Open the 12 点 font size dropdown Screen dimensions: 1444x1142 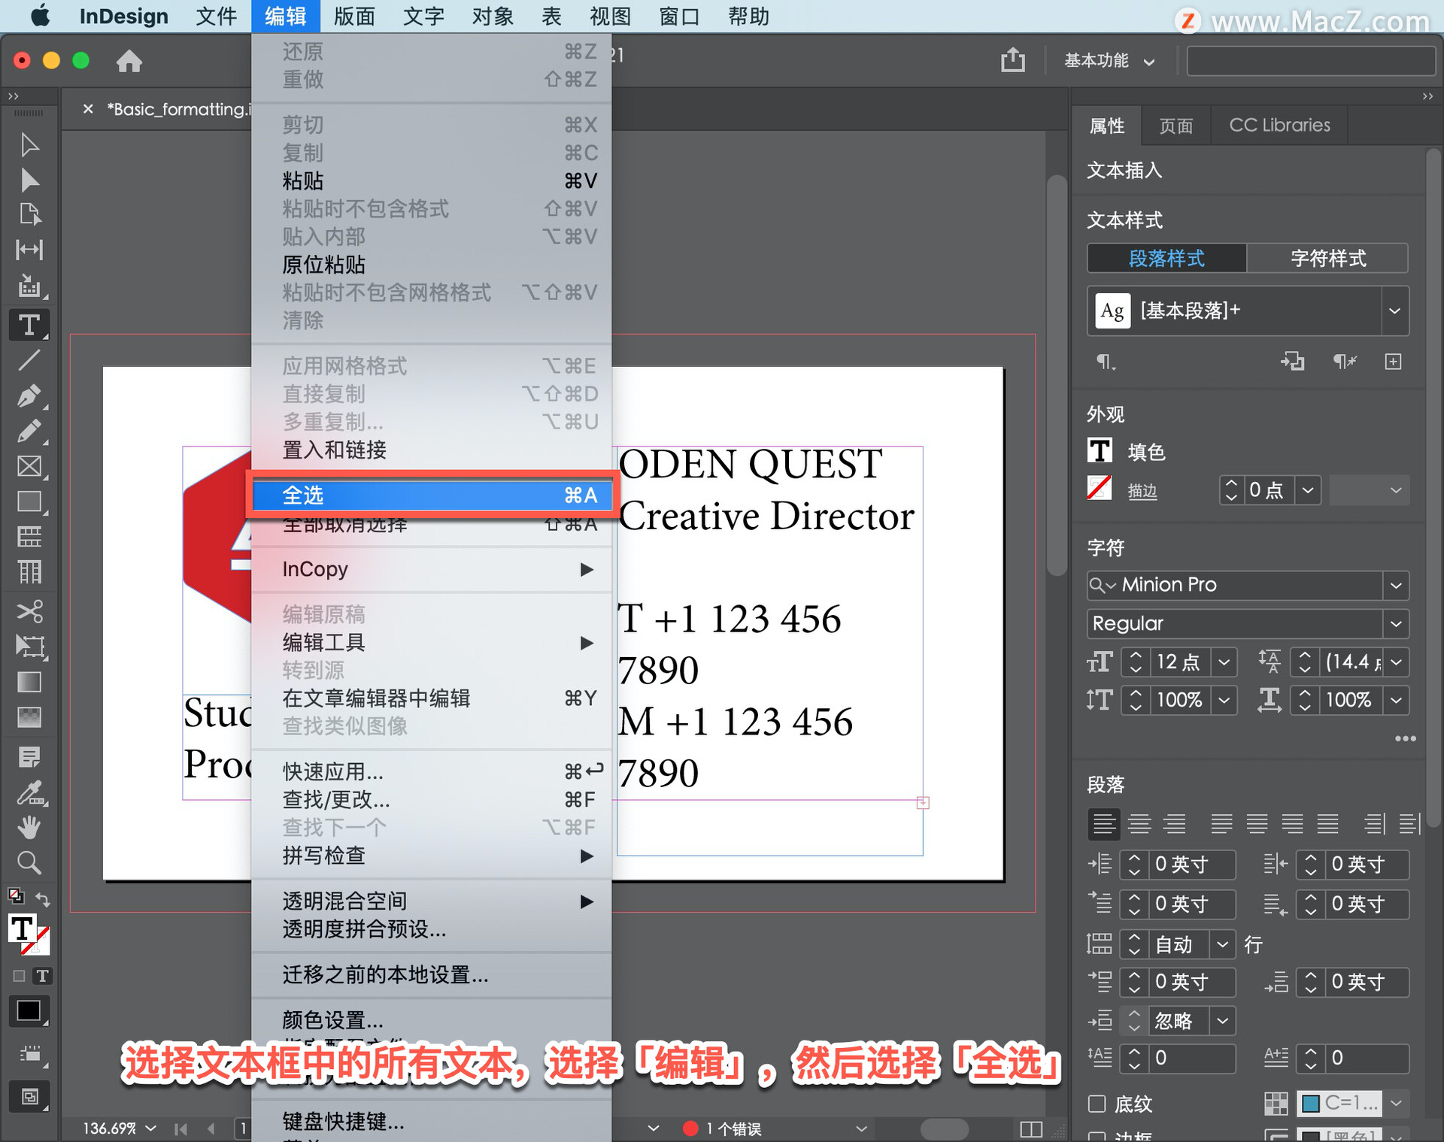coord(1224,662)
